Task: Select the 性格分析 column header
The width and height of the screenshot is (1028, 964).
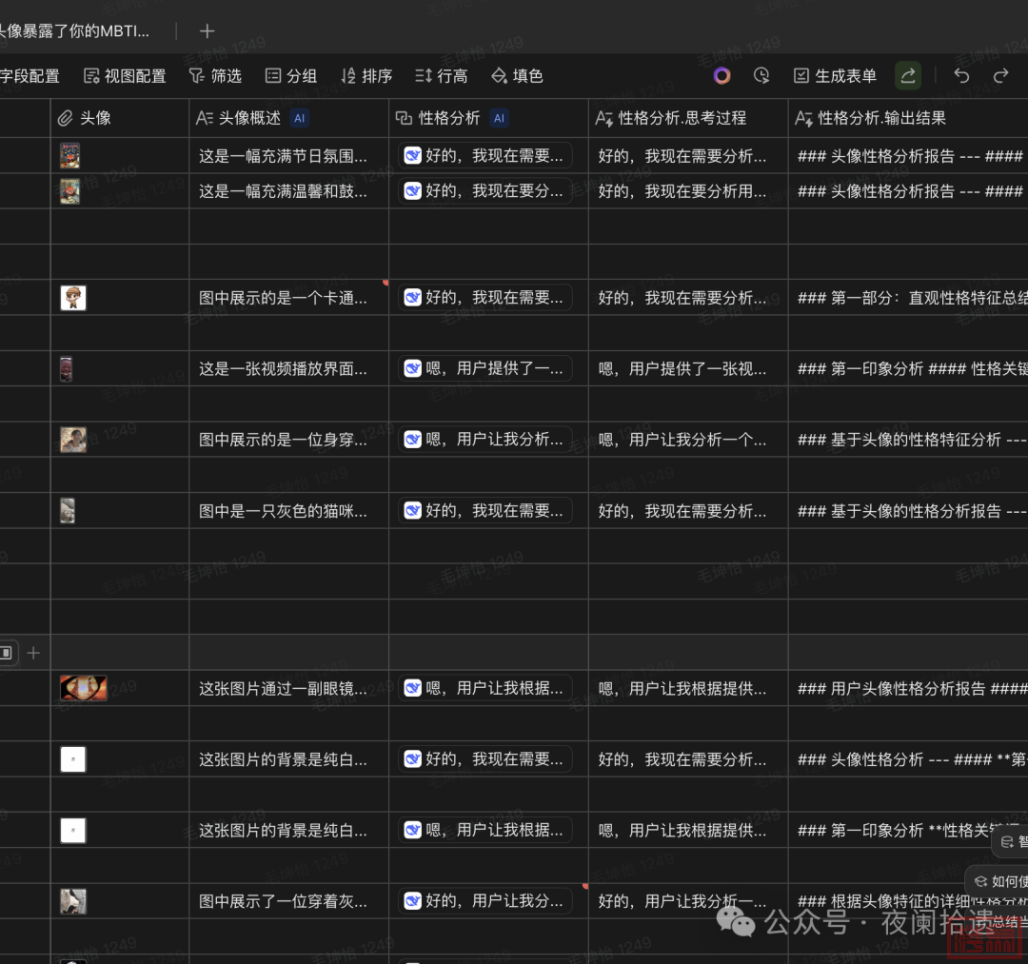Action: (x=488, y=118)
